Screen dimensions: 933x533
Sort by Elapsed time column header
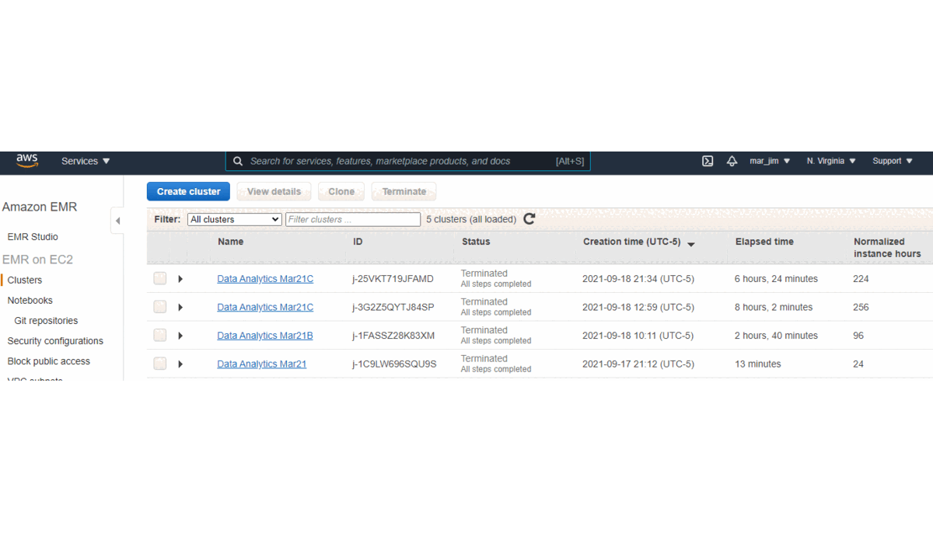coord(764,242)
